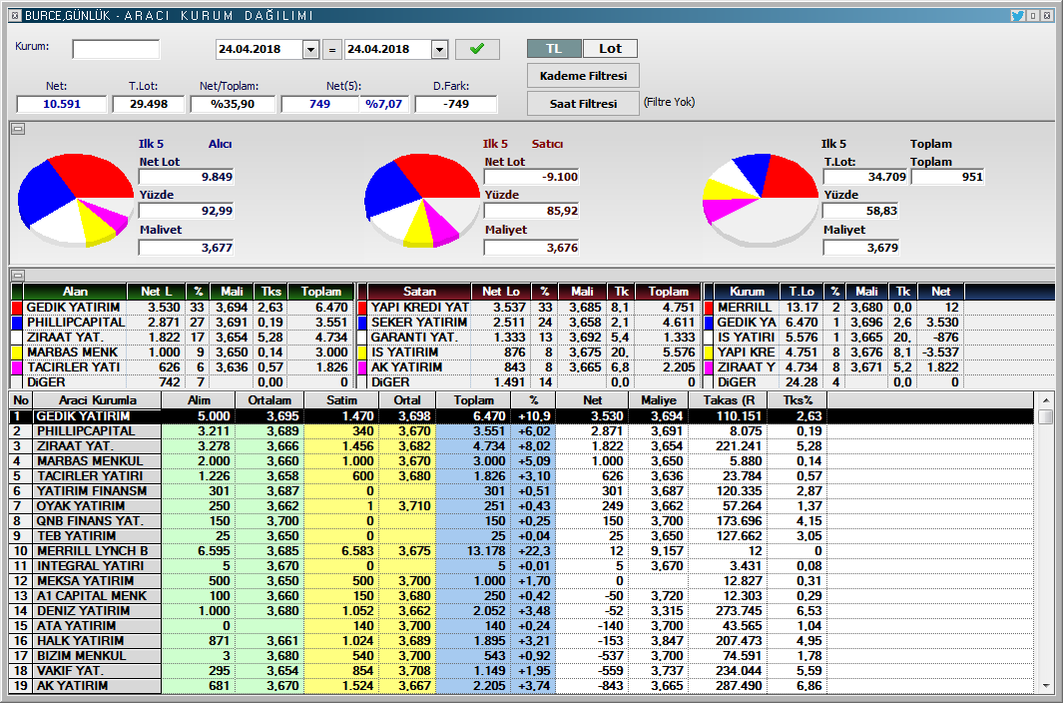
Task: Sort main table by Maliye column
Action: [659, 400]
